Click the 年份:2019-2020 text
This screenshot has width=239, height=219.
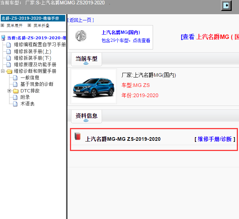click(140, 95)
